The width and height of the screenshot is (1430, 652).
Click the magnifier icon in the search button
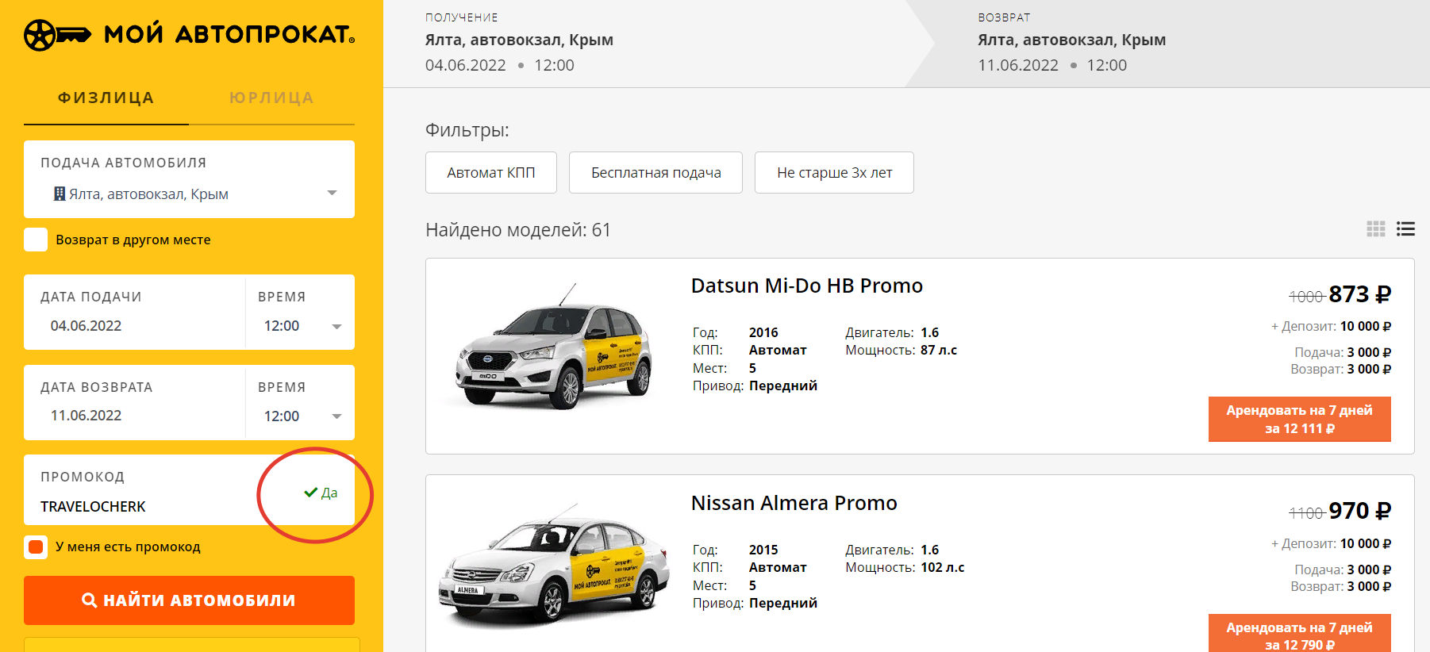click(x=90, y=600)
